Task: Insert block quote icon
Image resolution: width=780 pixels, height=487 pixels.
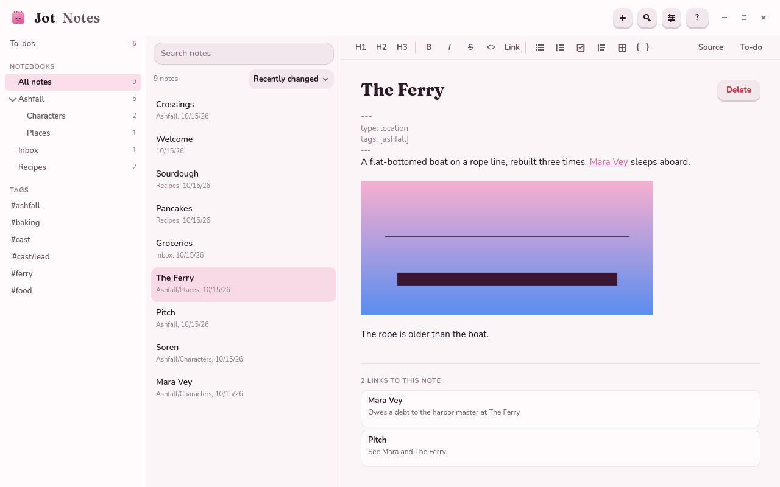Action: click(x=601, y=47)
